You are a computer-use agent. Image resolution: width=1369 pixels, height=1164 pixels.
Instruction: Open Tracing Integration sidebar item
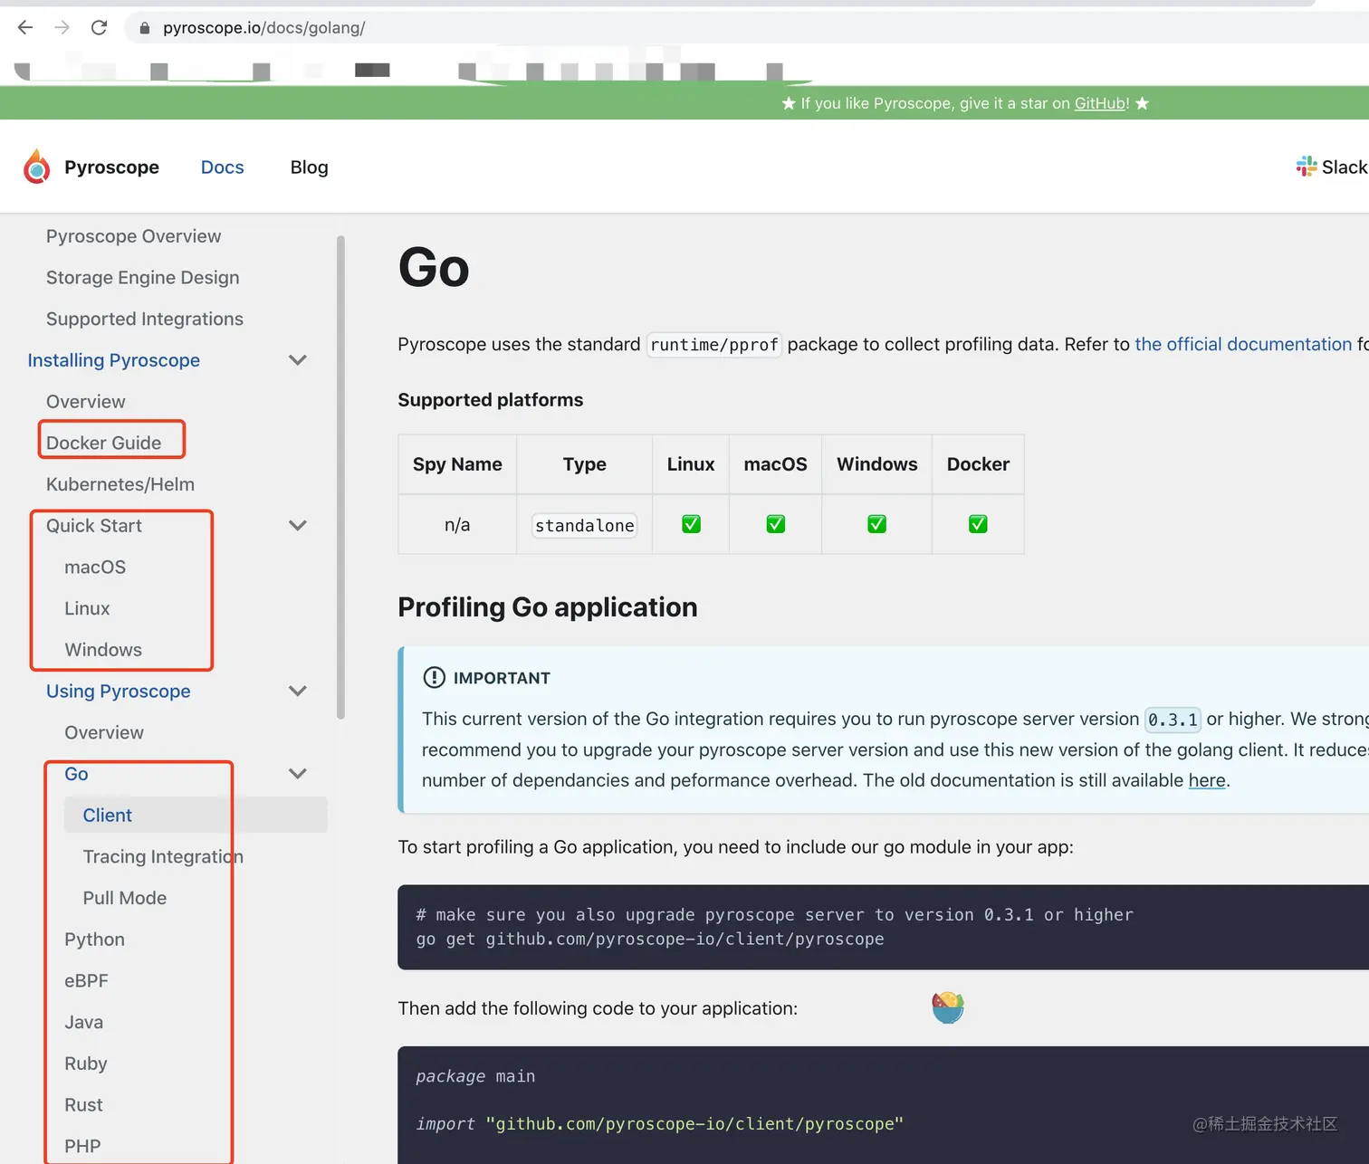pyautogui.click(x=163, y=857)
